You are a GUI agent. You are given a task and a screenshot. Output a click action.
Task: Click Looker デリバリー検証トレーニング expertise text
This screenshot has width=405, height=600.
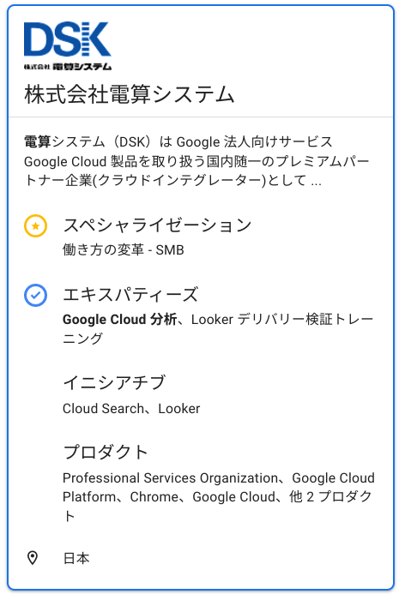pos(218,328)
